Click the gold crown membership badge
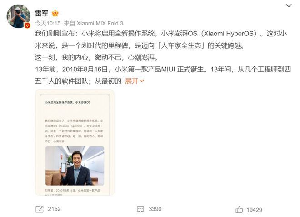Viewport: 300px width, 217px height. [55, 13]
